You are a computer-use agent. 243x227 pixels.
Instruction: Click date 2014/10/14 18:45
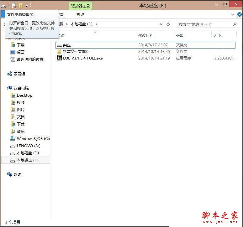[154, 52]
